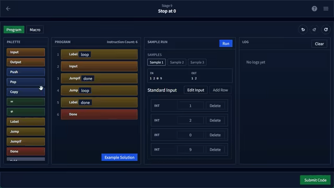Viewport: 334px width, 188px height.
Task: Click the input value field showing 1
Action: (190, 105)
